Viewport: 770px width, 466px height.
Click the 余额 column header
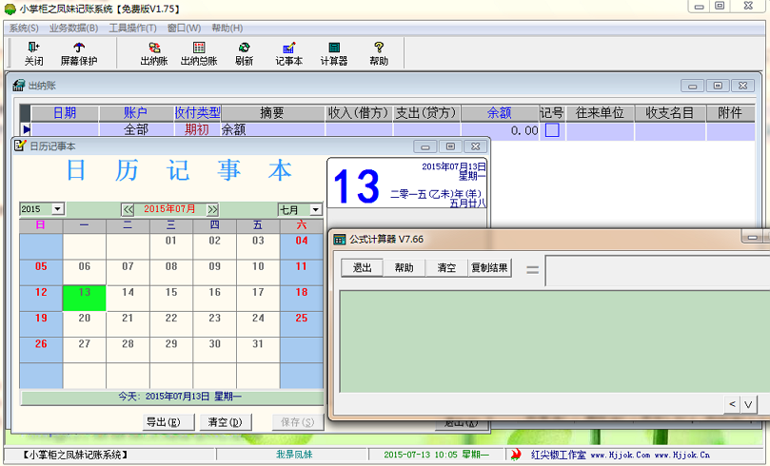click(x=500, y=113)
